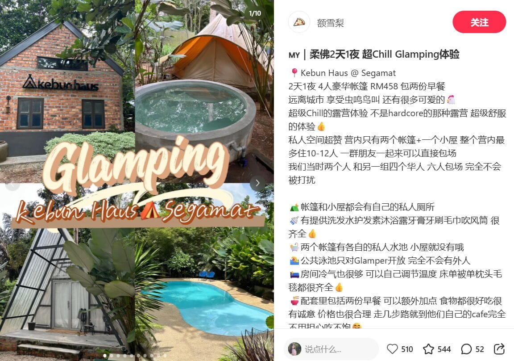Save the post with the star icon
Viewport: 514px width, 361px height.
pyautogui.click(x=428, y=349)
